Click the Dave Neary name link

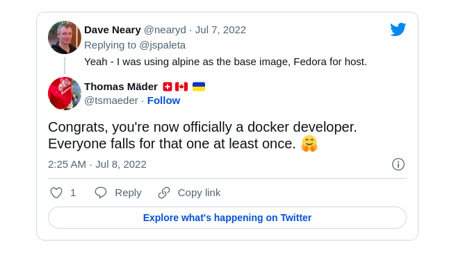click(113, 30)
